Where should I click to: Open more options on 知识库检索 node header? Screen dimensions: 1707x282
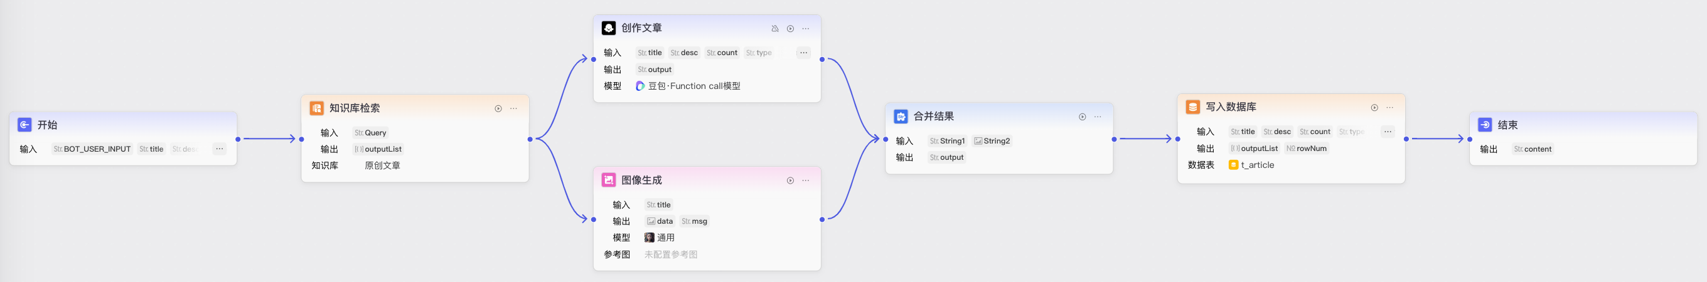point(513,108)
